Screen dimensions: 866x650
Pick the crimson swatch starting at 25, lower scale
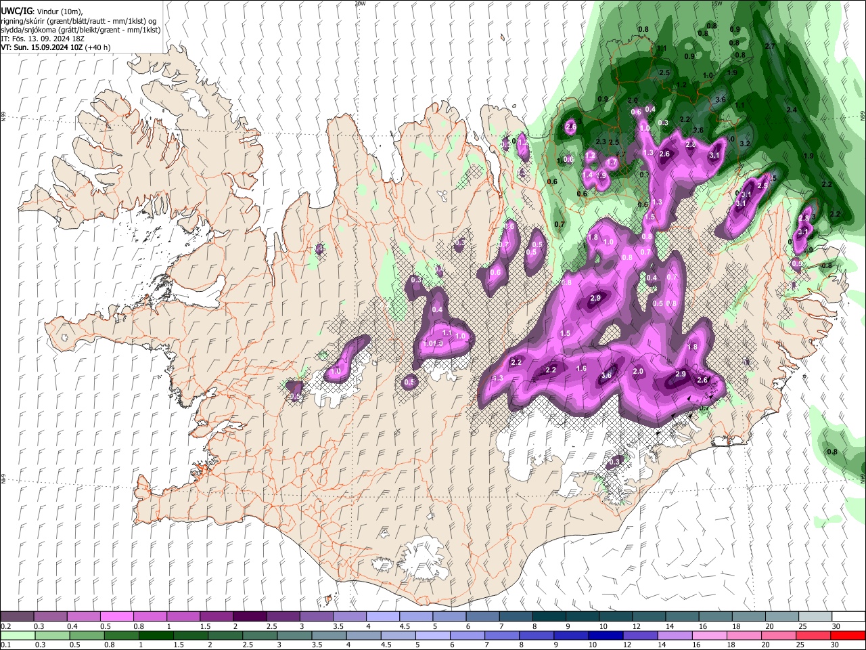pyautogui.click(x=814, y=635)
